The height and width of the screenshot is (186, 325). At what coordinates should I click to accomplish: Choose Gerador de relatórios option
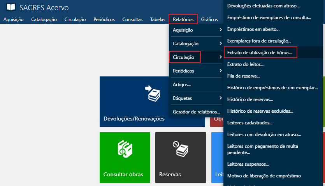pyautogui.click(x=196, y=112)
